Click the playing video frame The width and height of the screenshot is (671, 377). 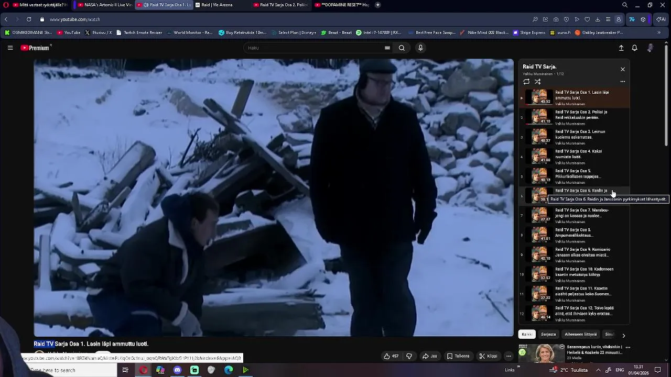click(274, 197)
